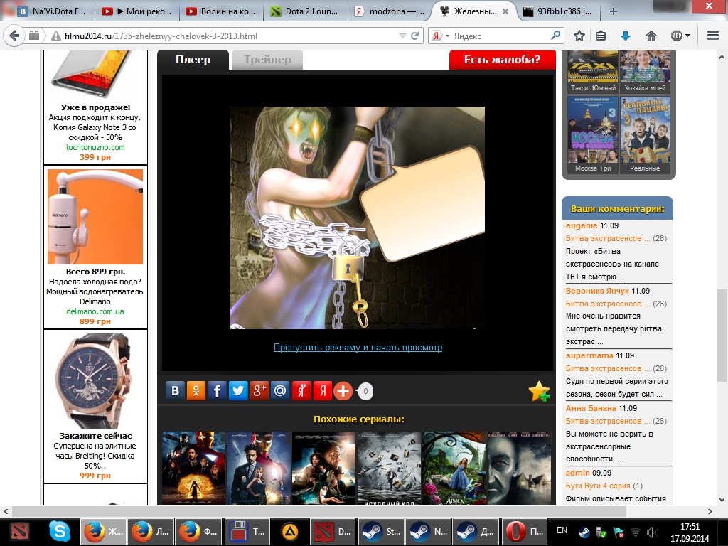Click Пропустить рекламу и начать просмотр link
This screenshot has height=546, width=728.
358,347
